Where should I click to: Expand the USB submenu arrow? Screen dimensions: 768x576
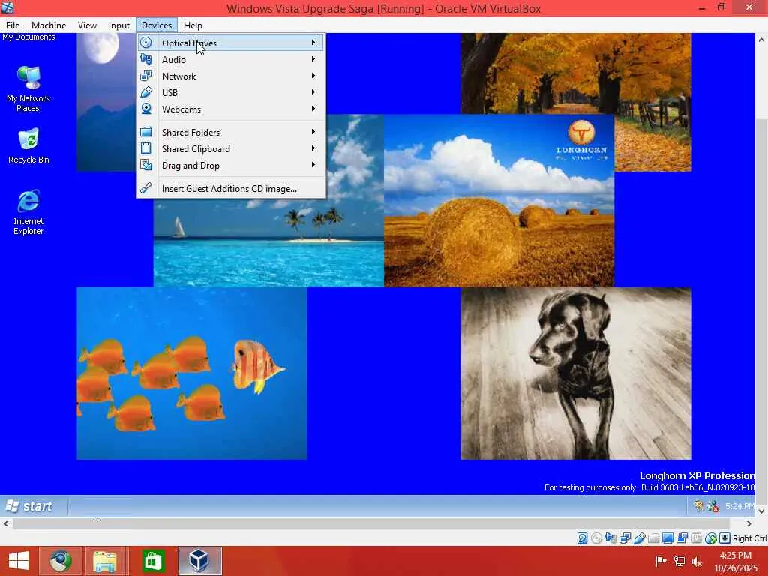(313, 92)
